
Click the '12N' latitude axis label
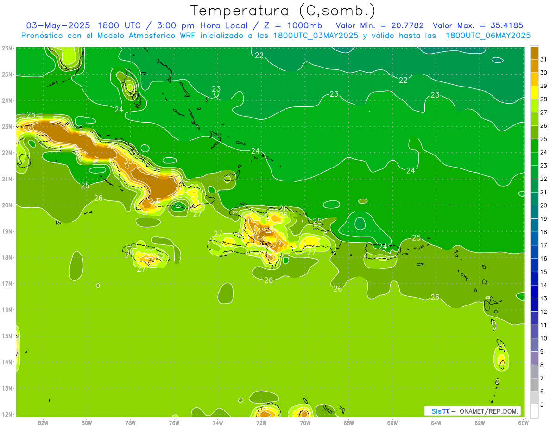coord(6,414)
